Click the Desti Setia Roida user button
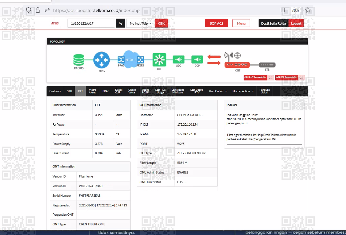Image resolution: width=346 pixels, height=235 pixels. (274, 23)
